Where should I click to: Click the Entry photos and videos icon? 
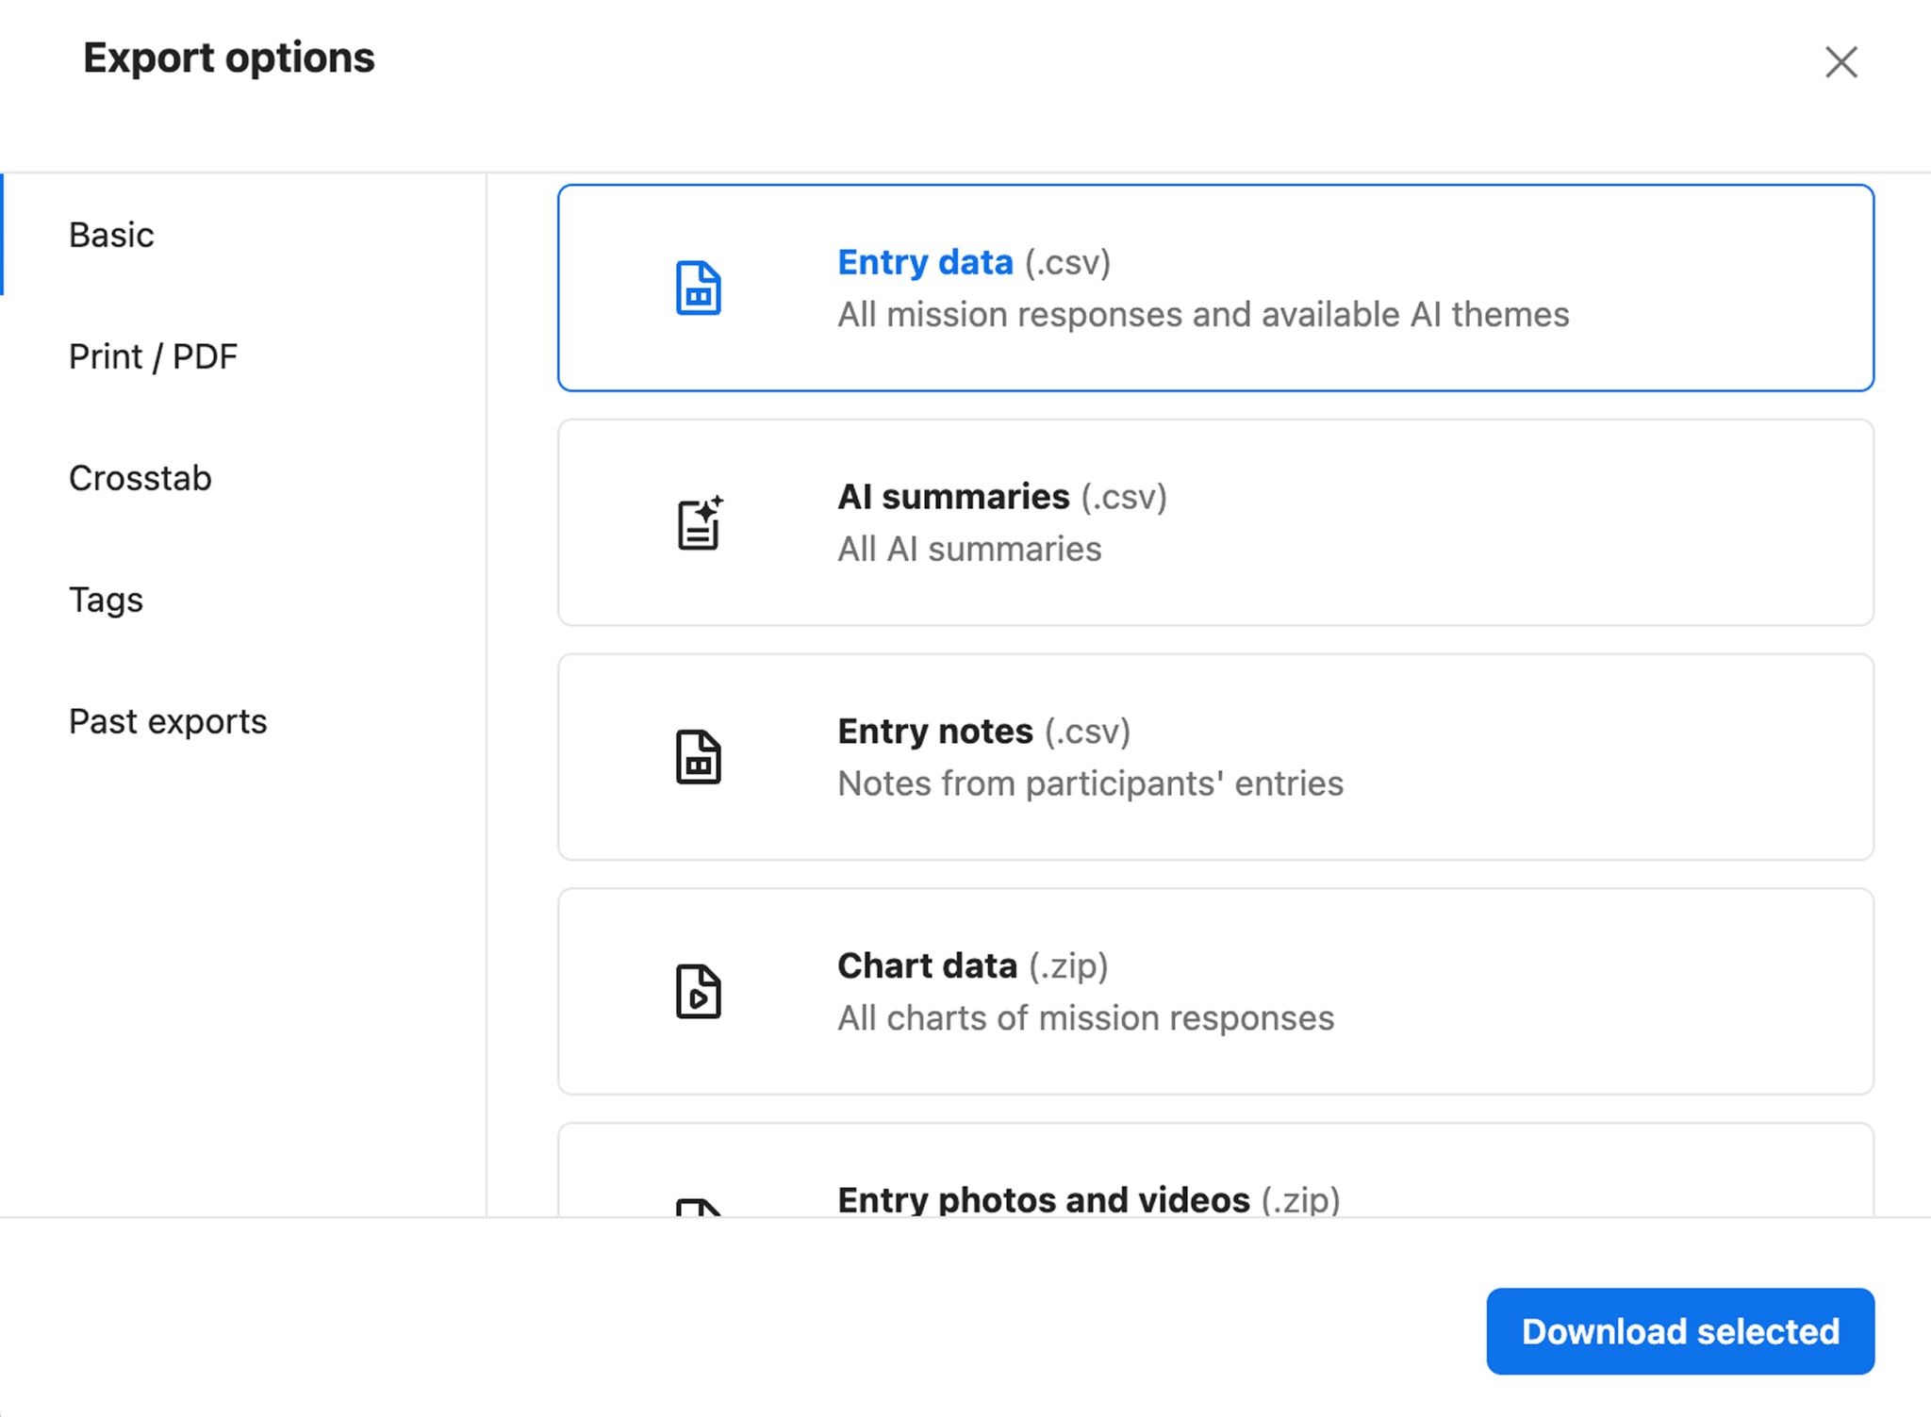698,1206
